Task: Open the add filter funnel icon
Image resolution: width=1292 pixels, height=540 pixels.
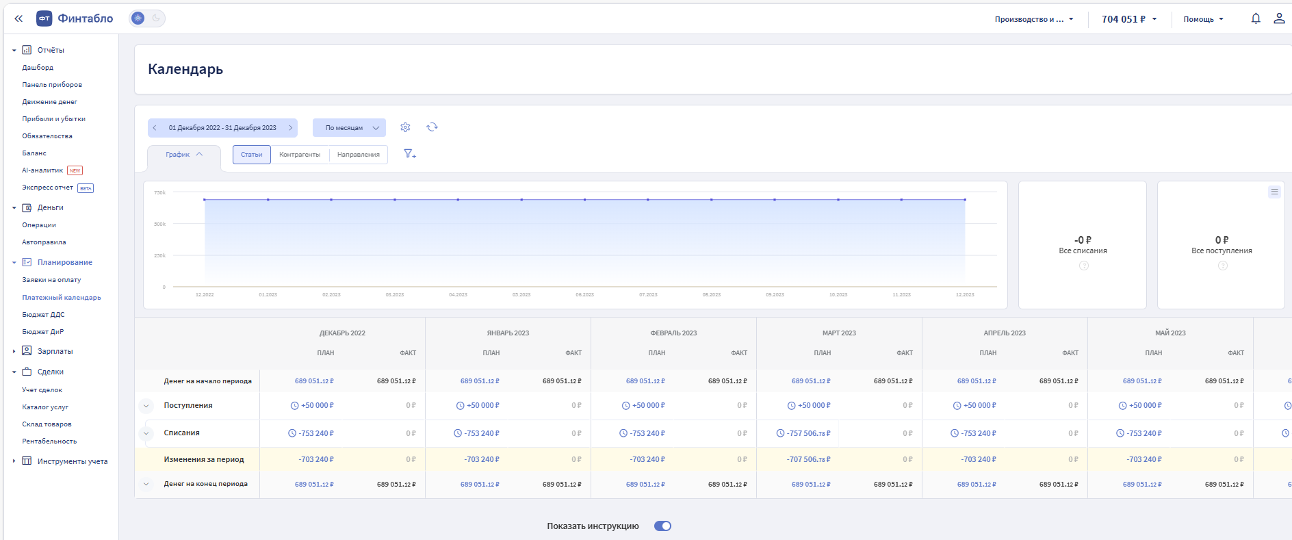Action: (x=409, y=154)
